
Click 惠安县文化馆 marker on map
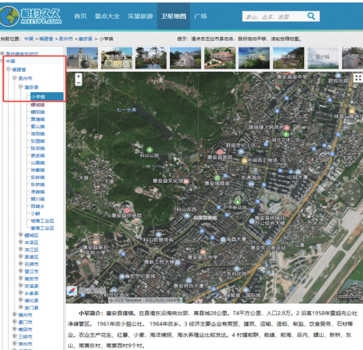click(186, 181)
